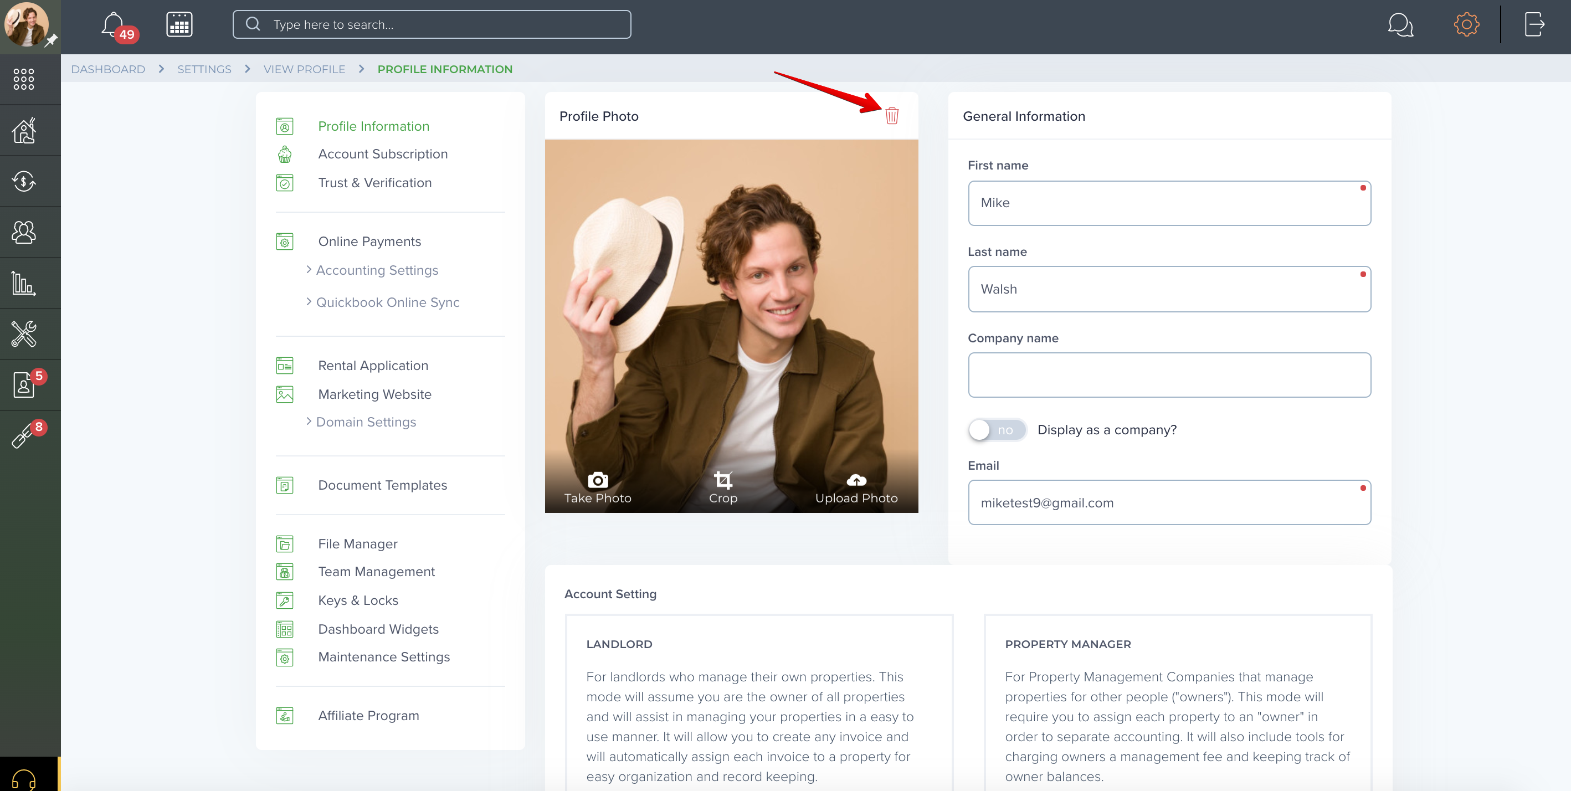Click Upload Photo button
1571x791 pixels.
coord(856,488)
